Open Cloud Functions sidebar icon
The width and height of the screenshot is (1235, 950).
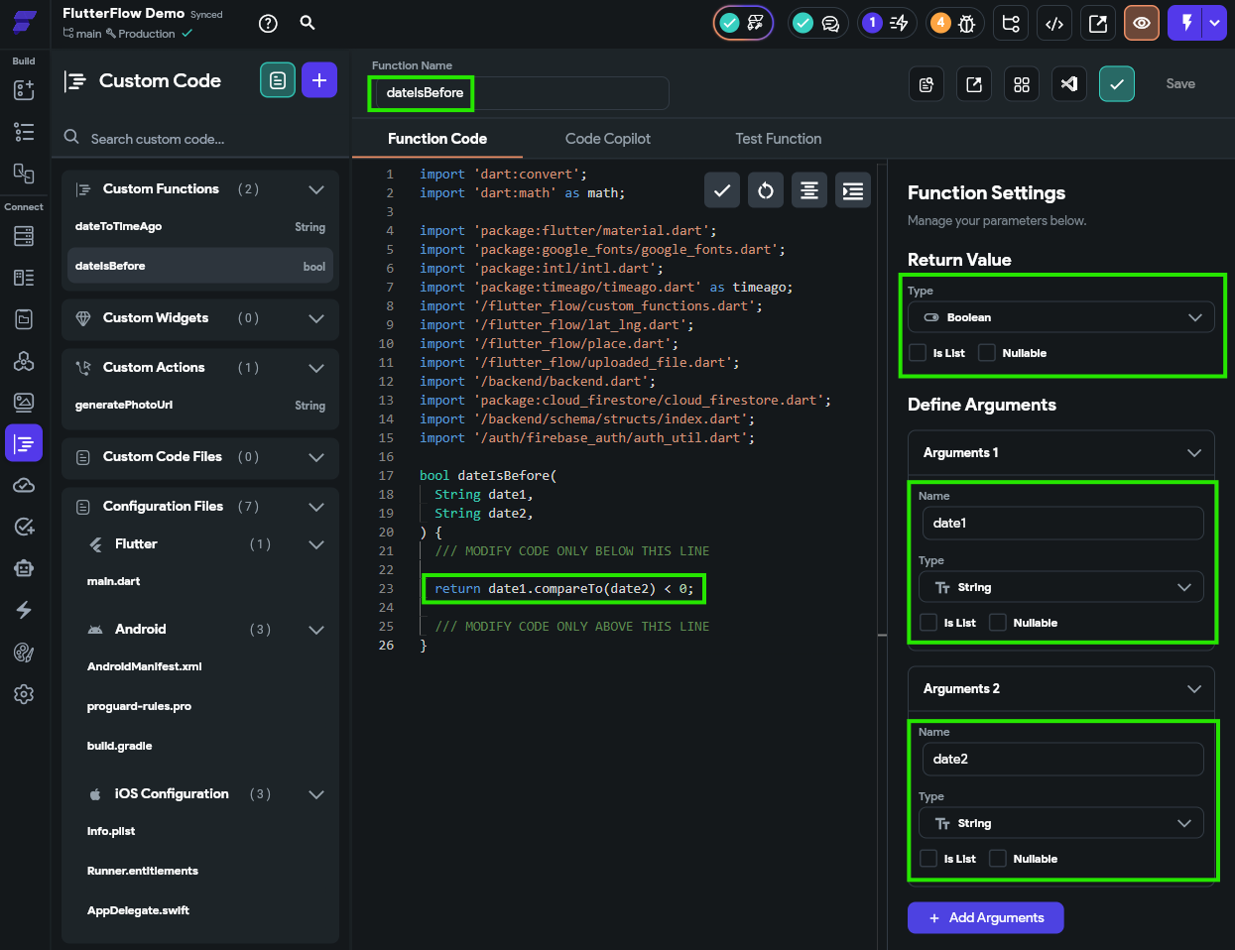click(x=24, y=485)
